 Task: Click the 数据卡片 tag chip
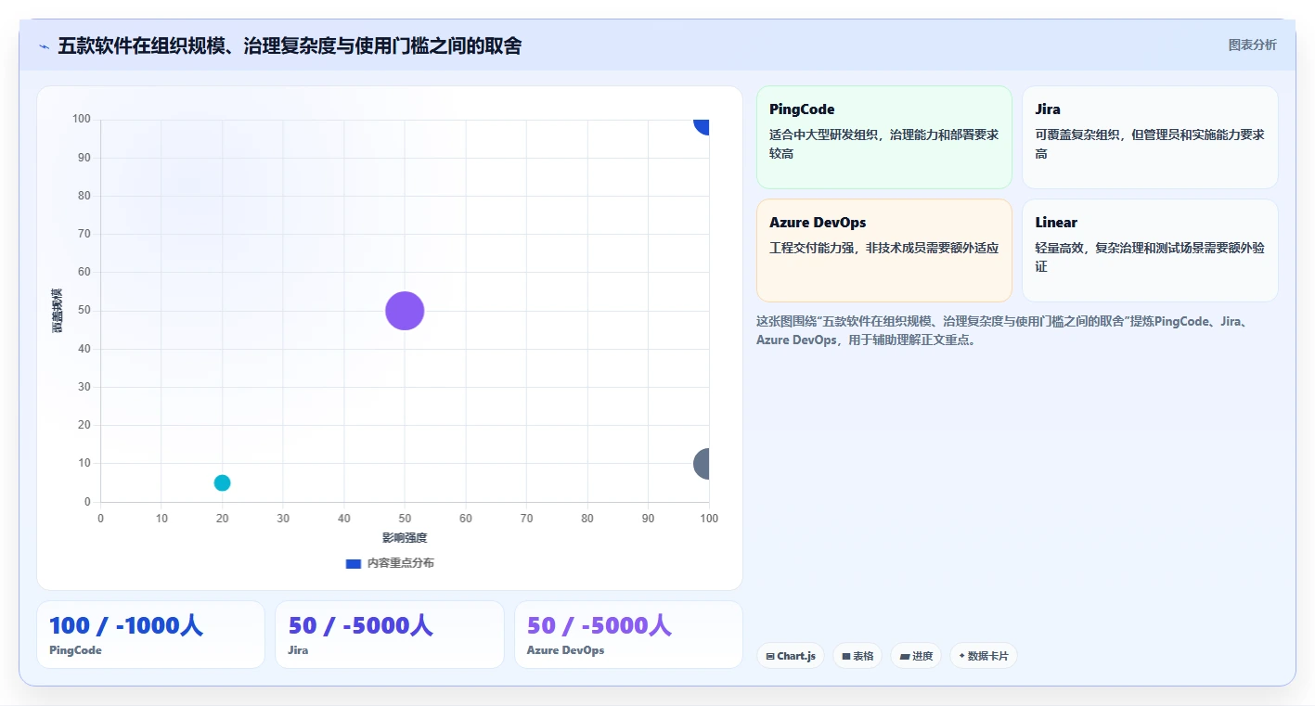pos(984,656)
